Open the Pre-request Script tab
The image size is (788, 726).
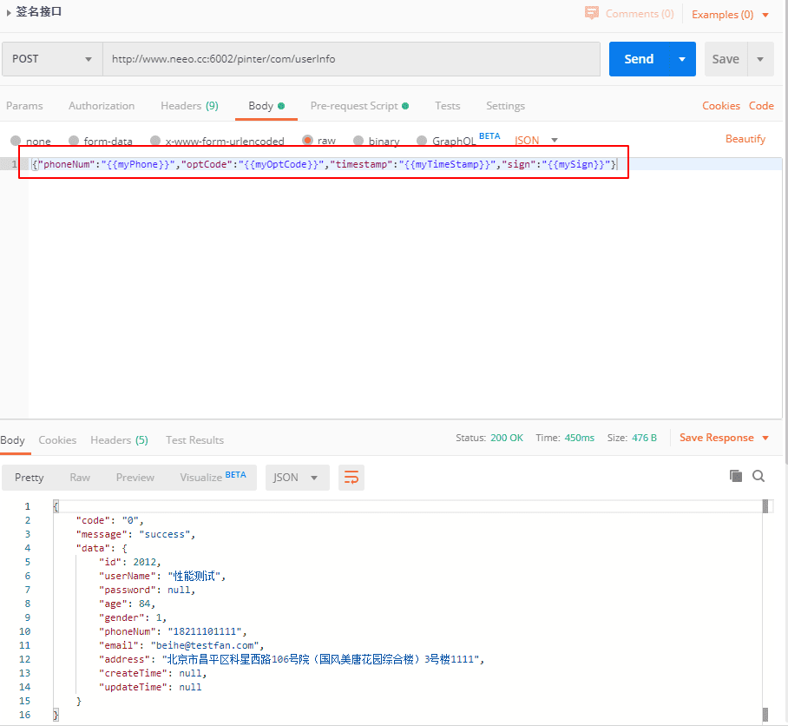coord(359,106)
